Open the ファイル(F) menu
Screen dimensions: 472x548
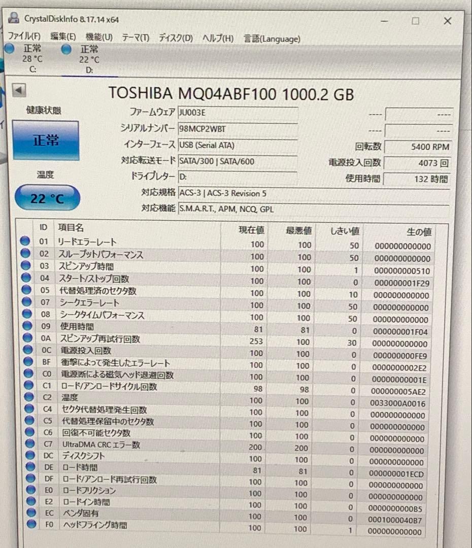(24, 36)
